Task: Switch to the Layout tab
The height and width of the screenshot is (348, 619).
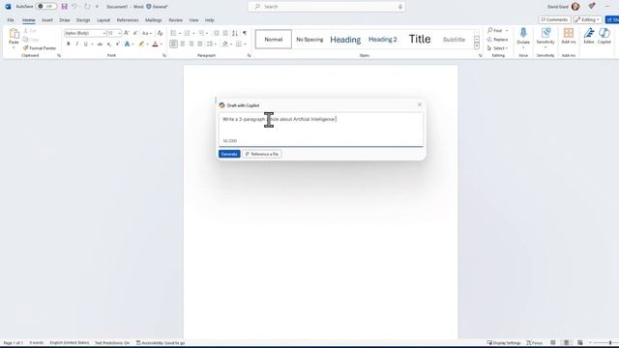Action: tap(103, 19)
